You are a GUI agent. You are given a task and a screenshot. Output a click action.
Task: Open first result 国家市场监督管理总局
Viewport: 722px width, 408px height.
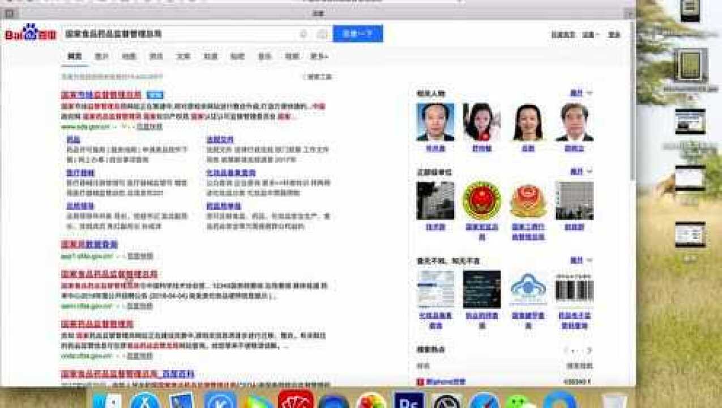click(101, 95)
